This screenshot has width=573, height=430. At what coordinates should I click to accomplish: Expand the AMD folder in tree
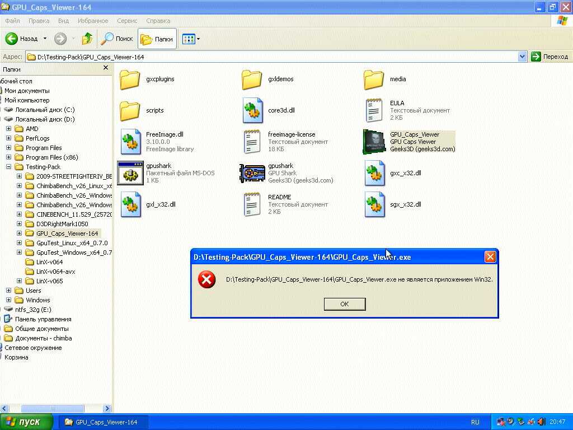tap(8, 129)
